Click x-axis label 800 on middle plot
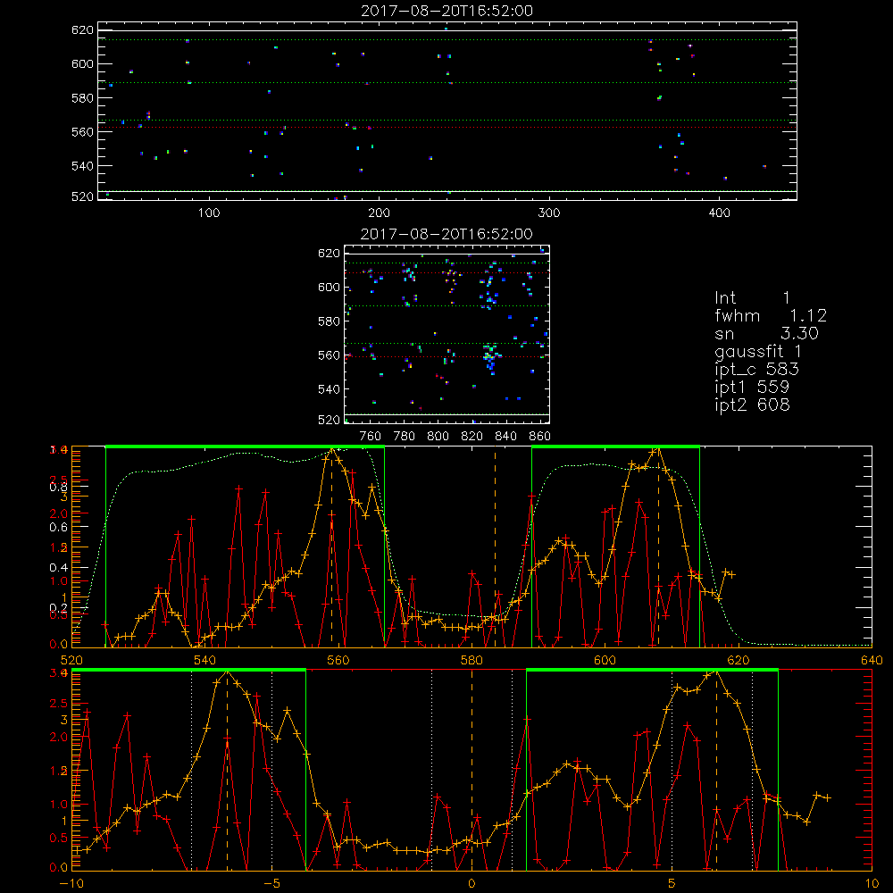Viewport: 893px width, 893px height. coord(438,437)
